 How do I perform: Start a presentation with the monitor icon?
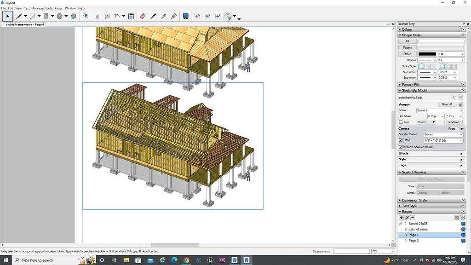point(185,16)
